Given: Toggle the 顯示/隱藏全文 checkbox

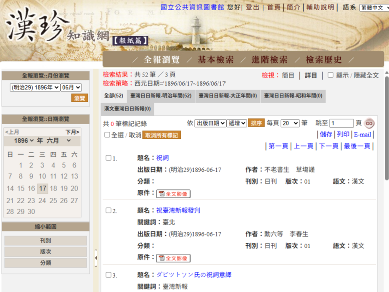Looking at the screenshot, I should pyautogui.click(x=331, y=75).
